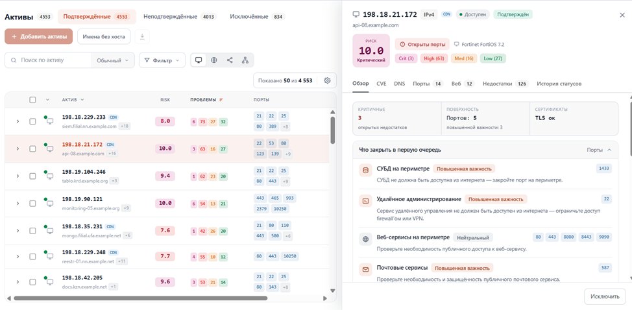
Task: Switch to network hierarchy view icon
Action: [x=245, y=60]
